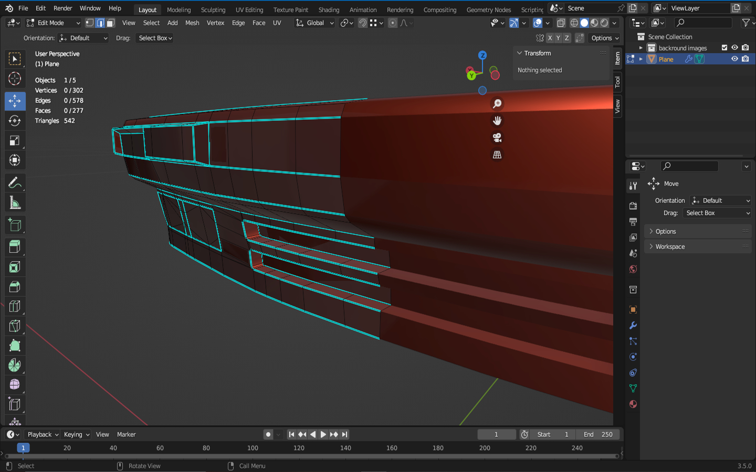The image size is (756, 472).
Task: Enable vertex select mode
Action: point(90,23)
